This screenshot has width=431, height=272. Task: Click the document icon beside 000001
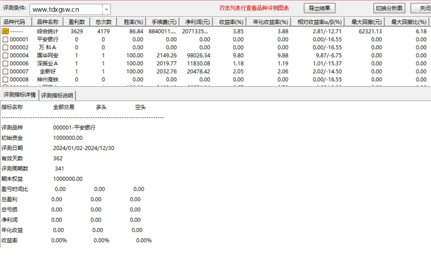coord(5,39)
